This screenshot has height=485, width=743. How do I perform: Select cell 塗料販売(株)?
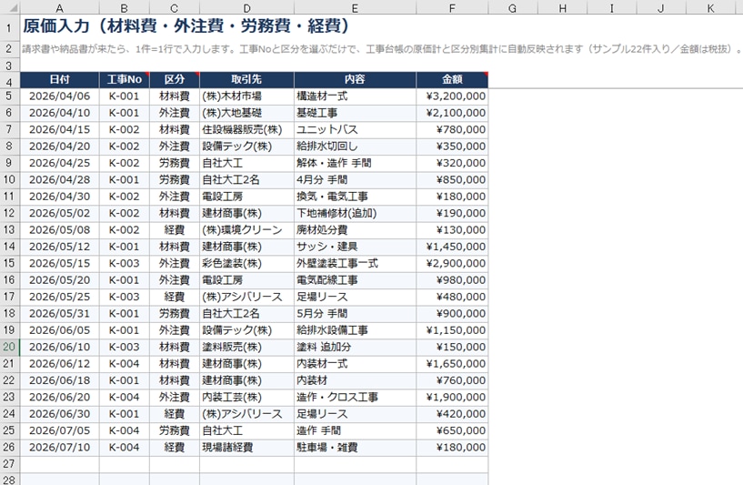click(246, 347)
